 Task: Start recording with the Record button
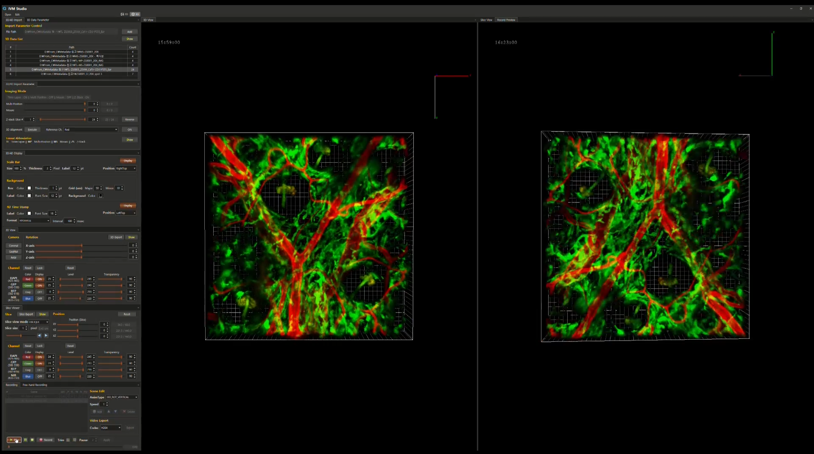(x=46, y=440)
